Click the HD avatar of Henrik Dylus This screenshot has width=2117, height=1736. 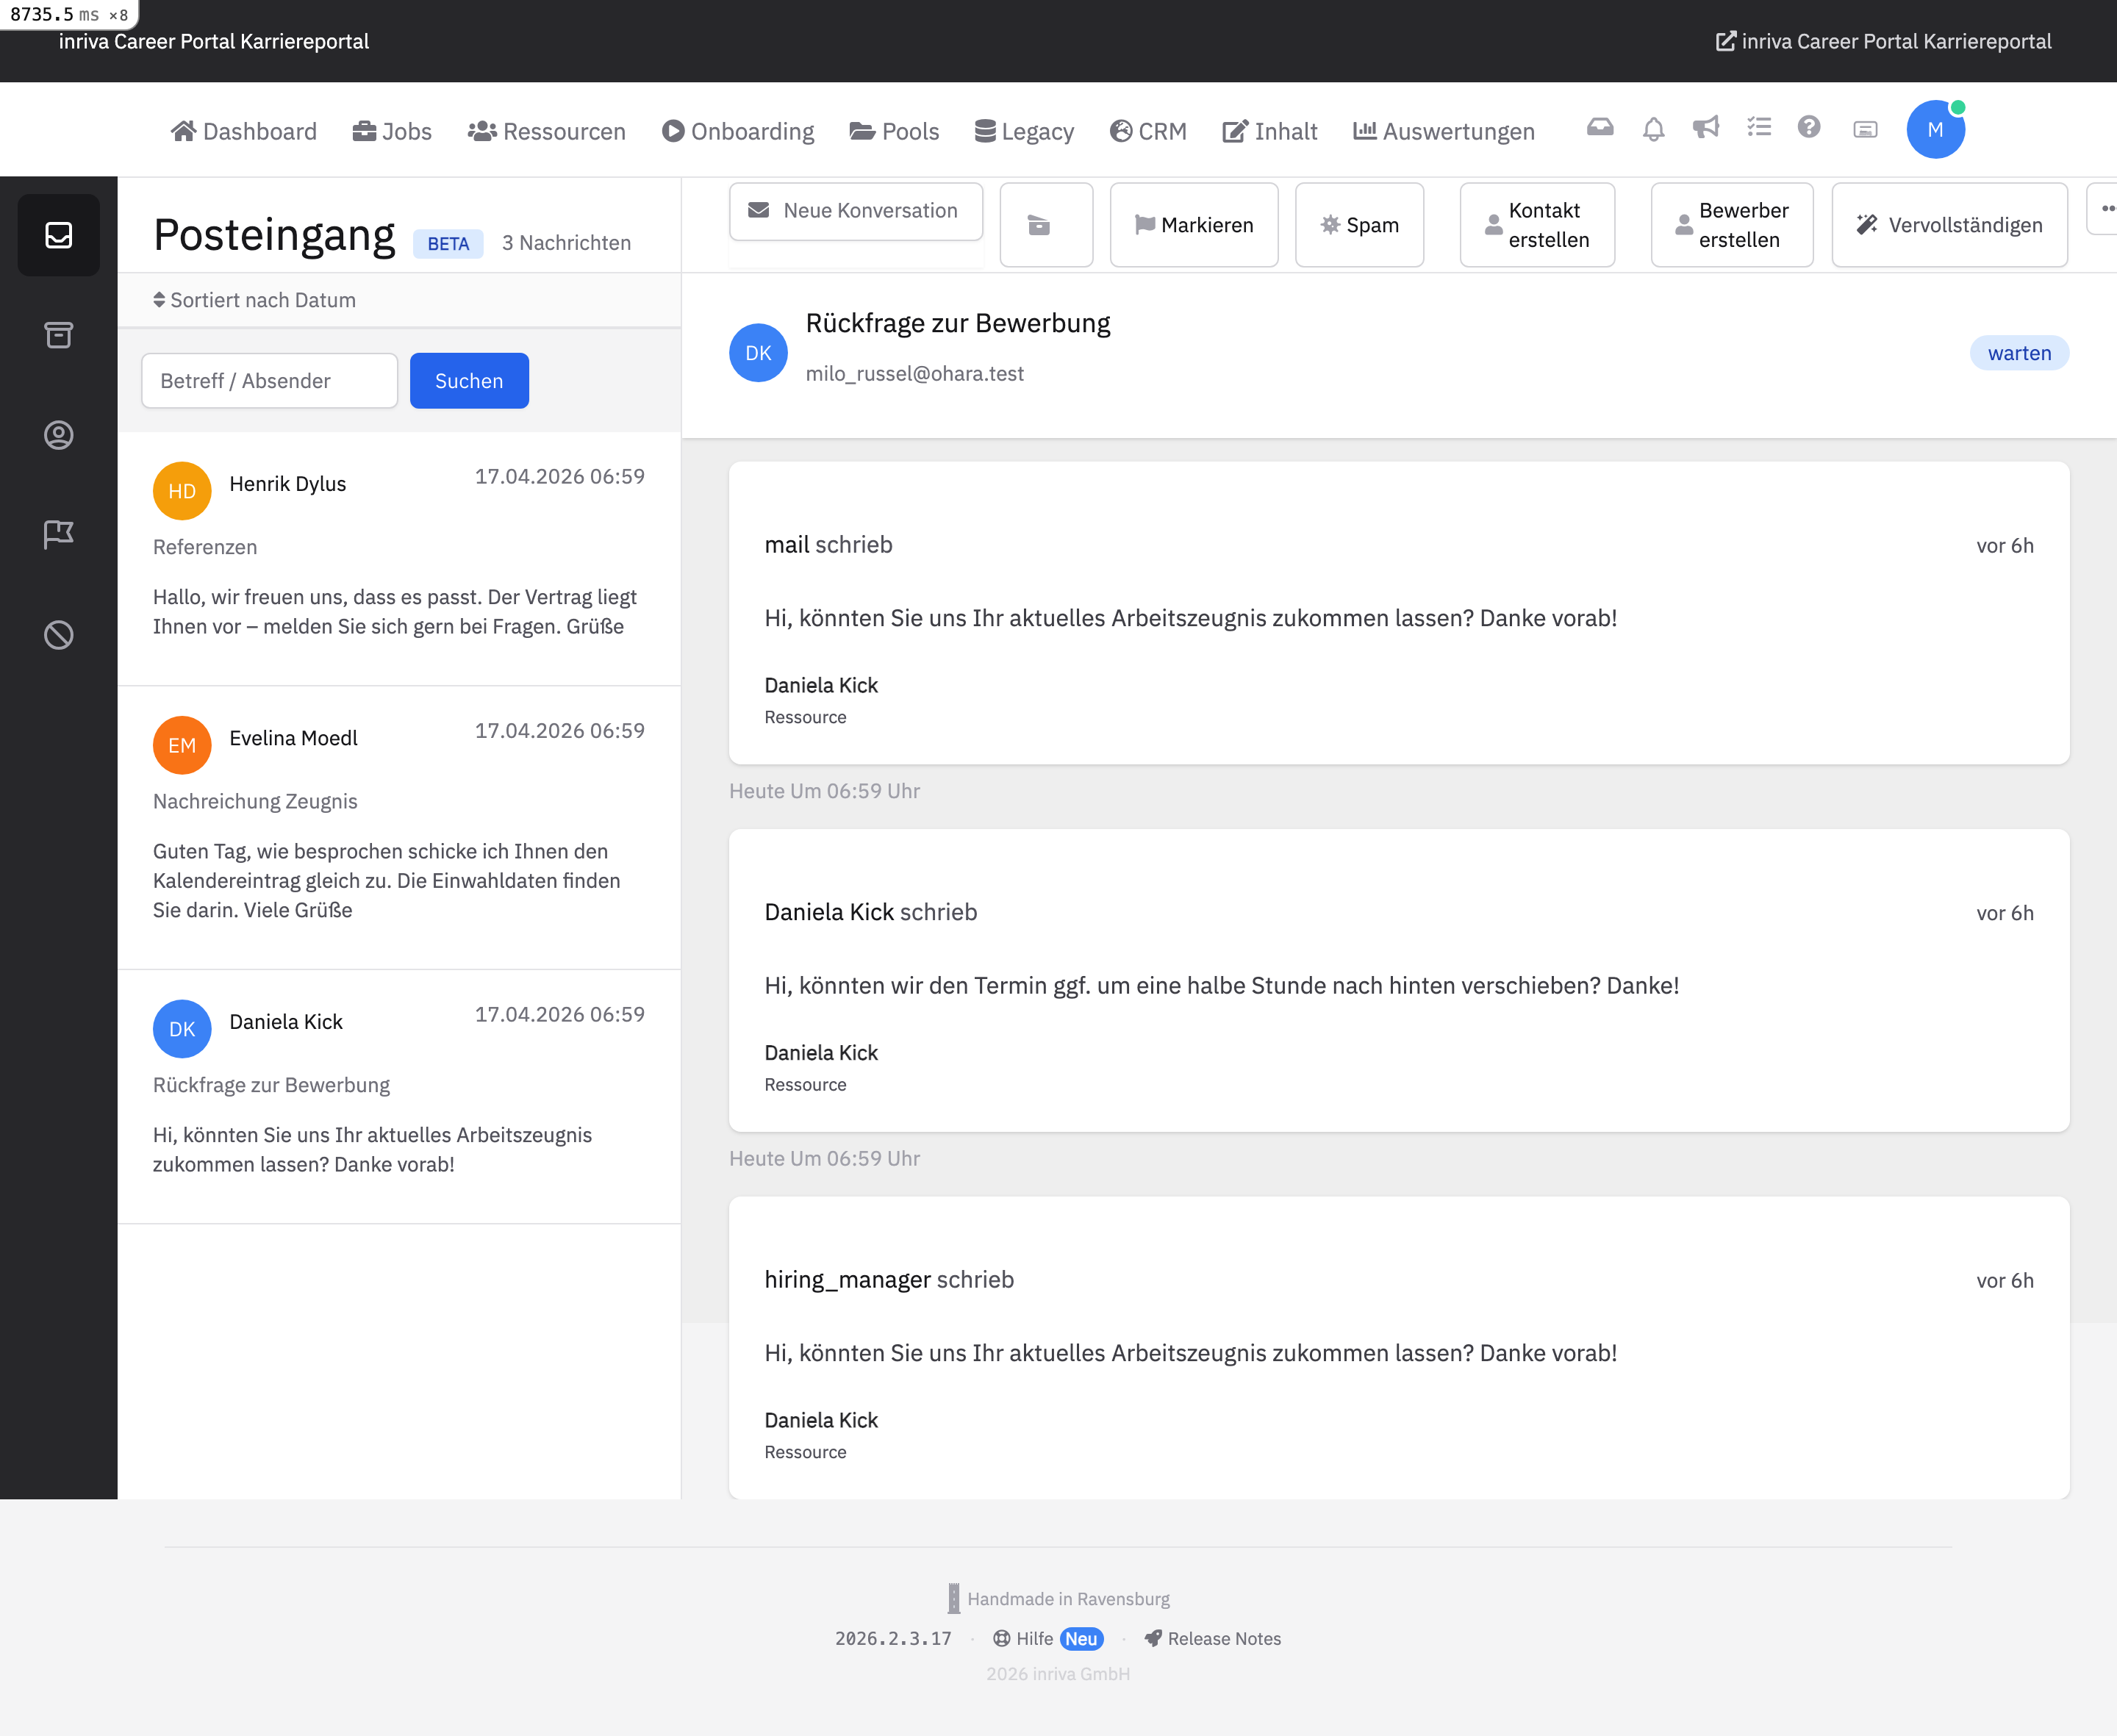click(x=182, y=491)
